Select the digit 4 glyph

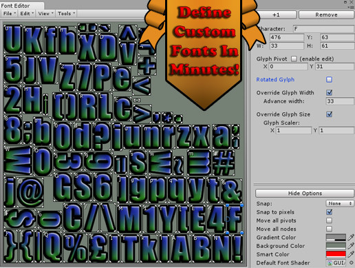(216, 219)
